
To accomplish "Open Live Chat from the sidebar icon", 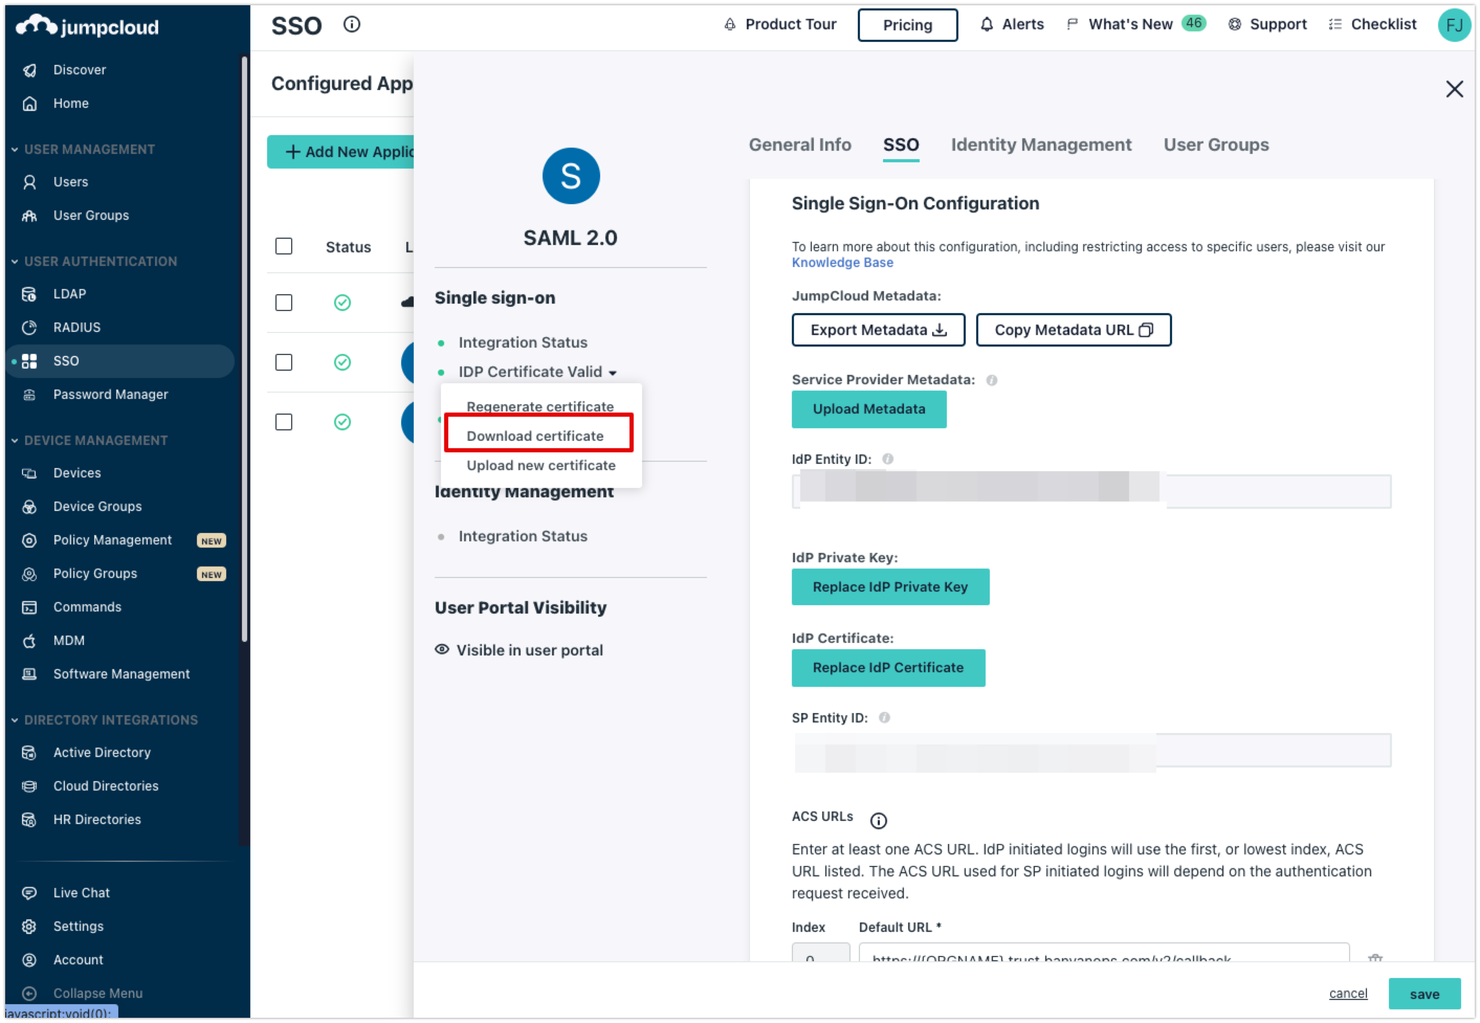I will (x=29, y=892).
